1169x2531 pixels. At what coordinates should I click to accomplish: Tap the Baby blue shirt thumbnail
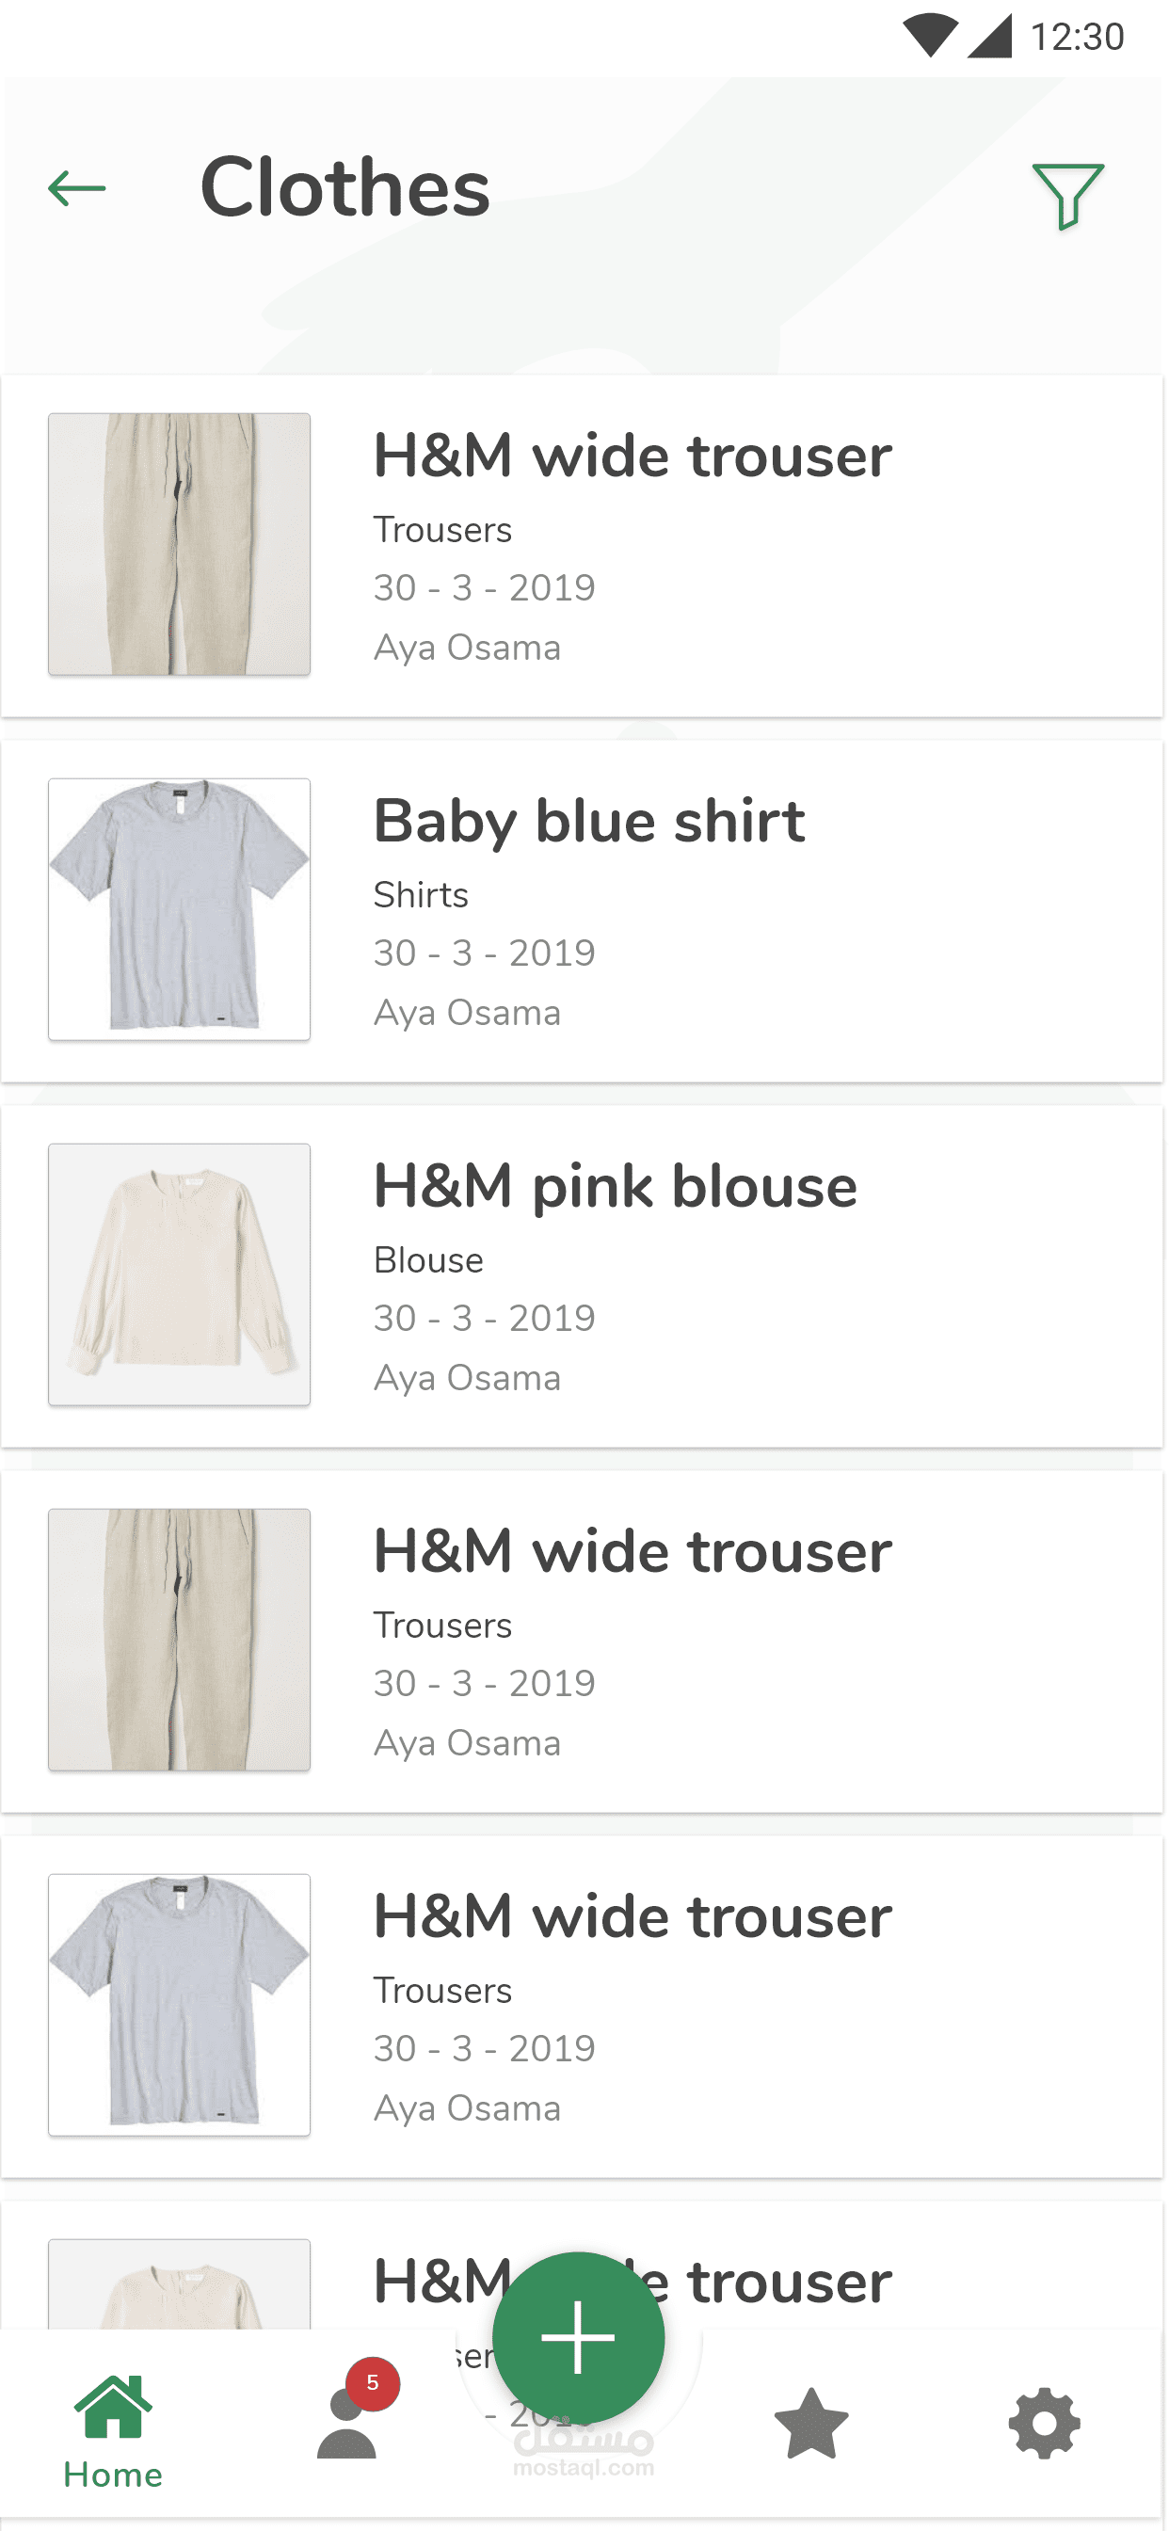(180, 910)
